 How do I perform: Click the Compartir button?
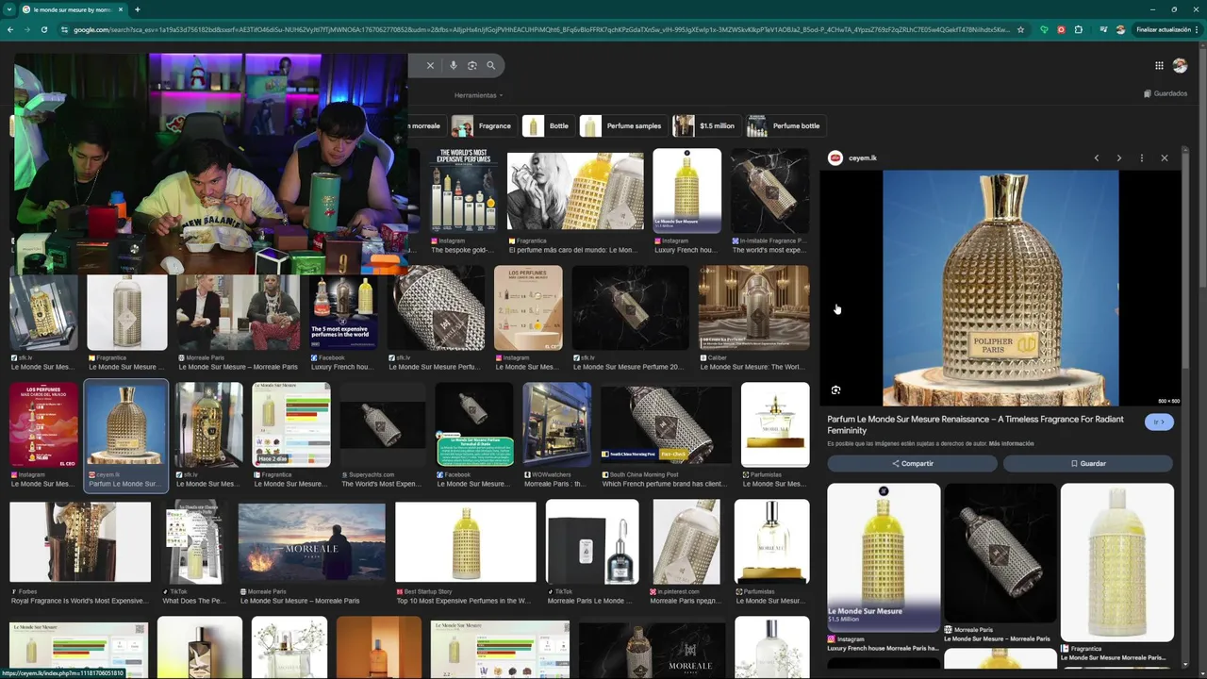tap(912, 463)
